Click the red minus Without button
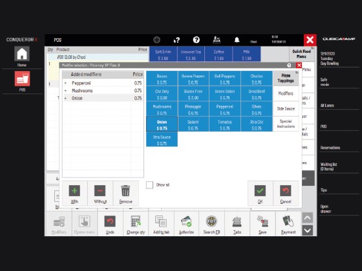Viewport: 362px width, 271px height. coord(100,190)
